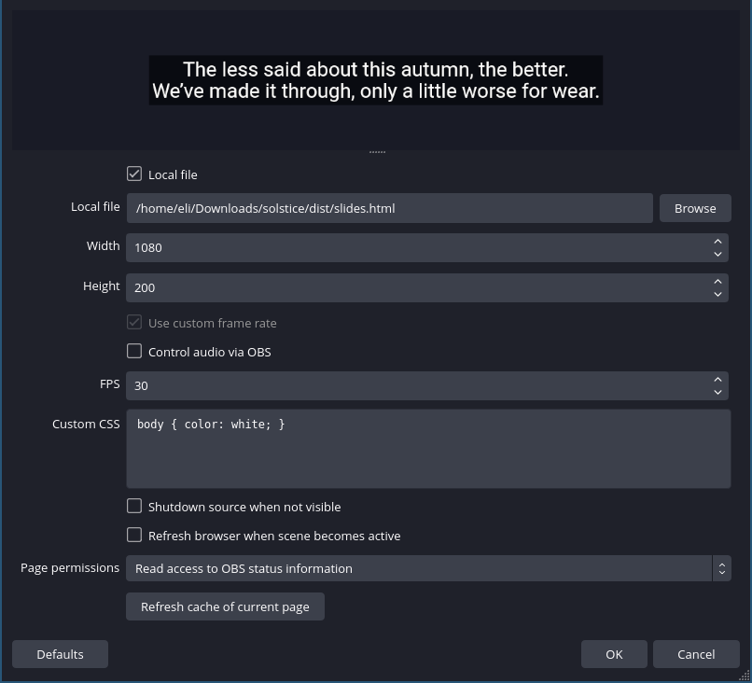
Task: Click the Page permissions dropdown arrow
Action: tap(722, 568)
